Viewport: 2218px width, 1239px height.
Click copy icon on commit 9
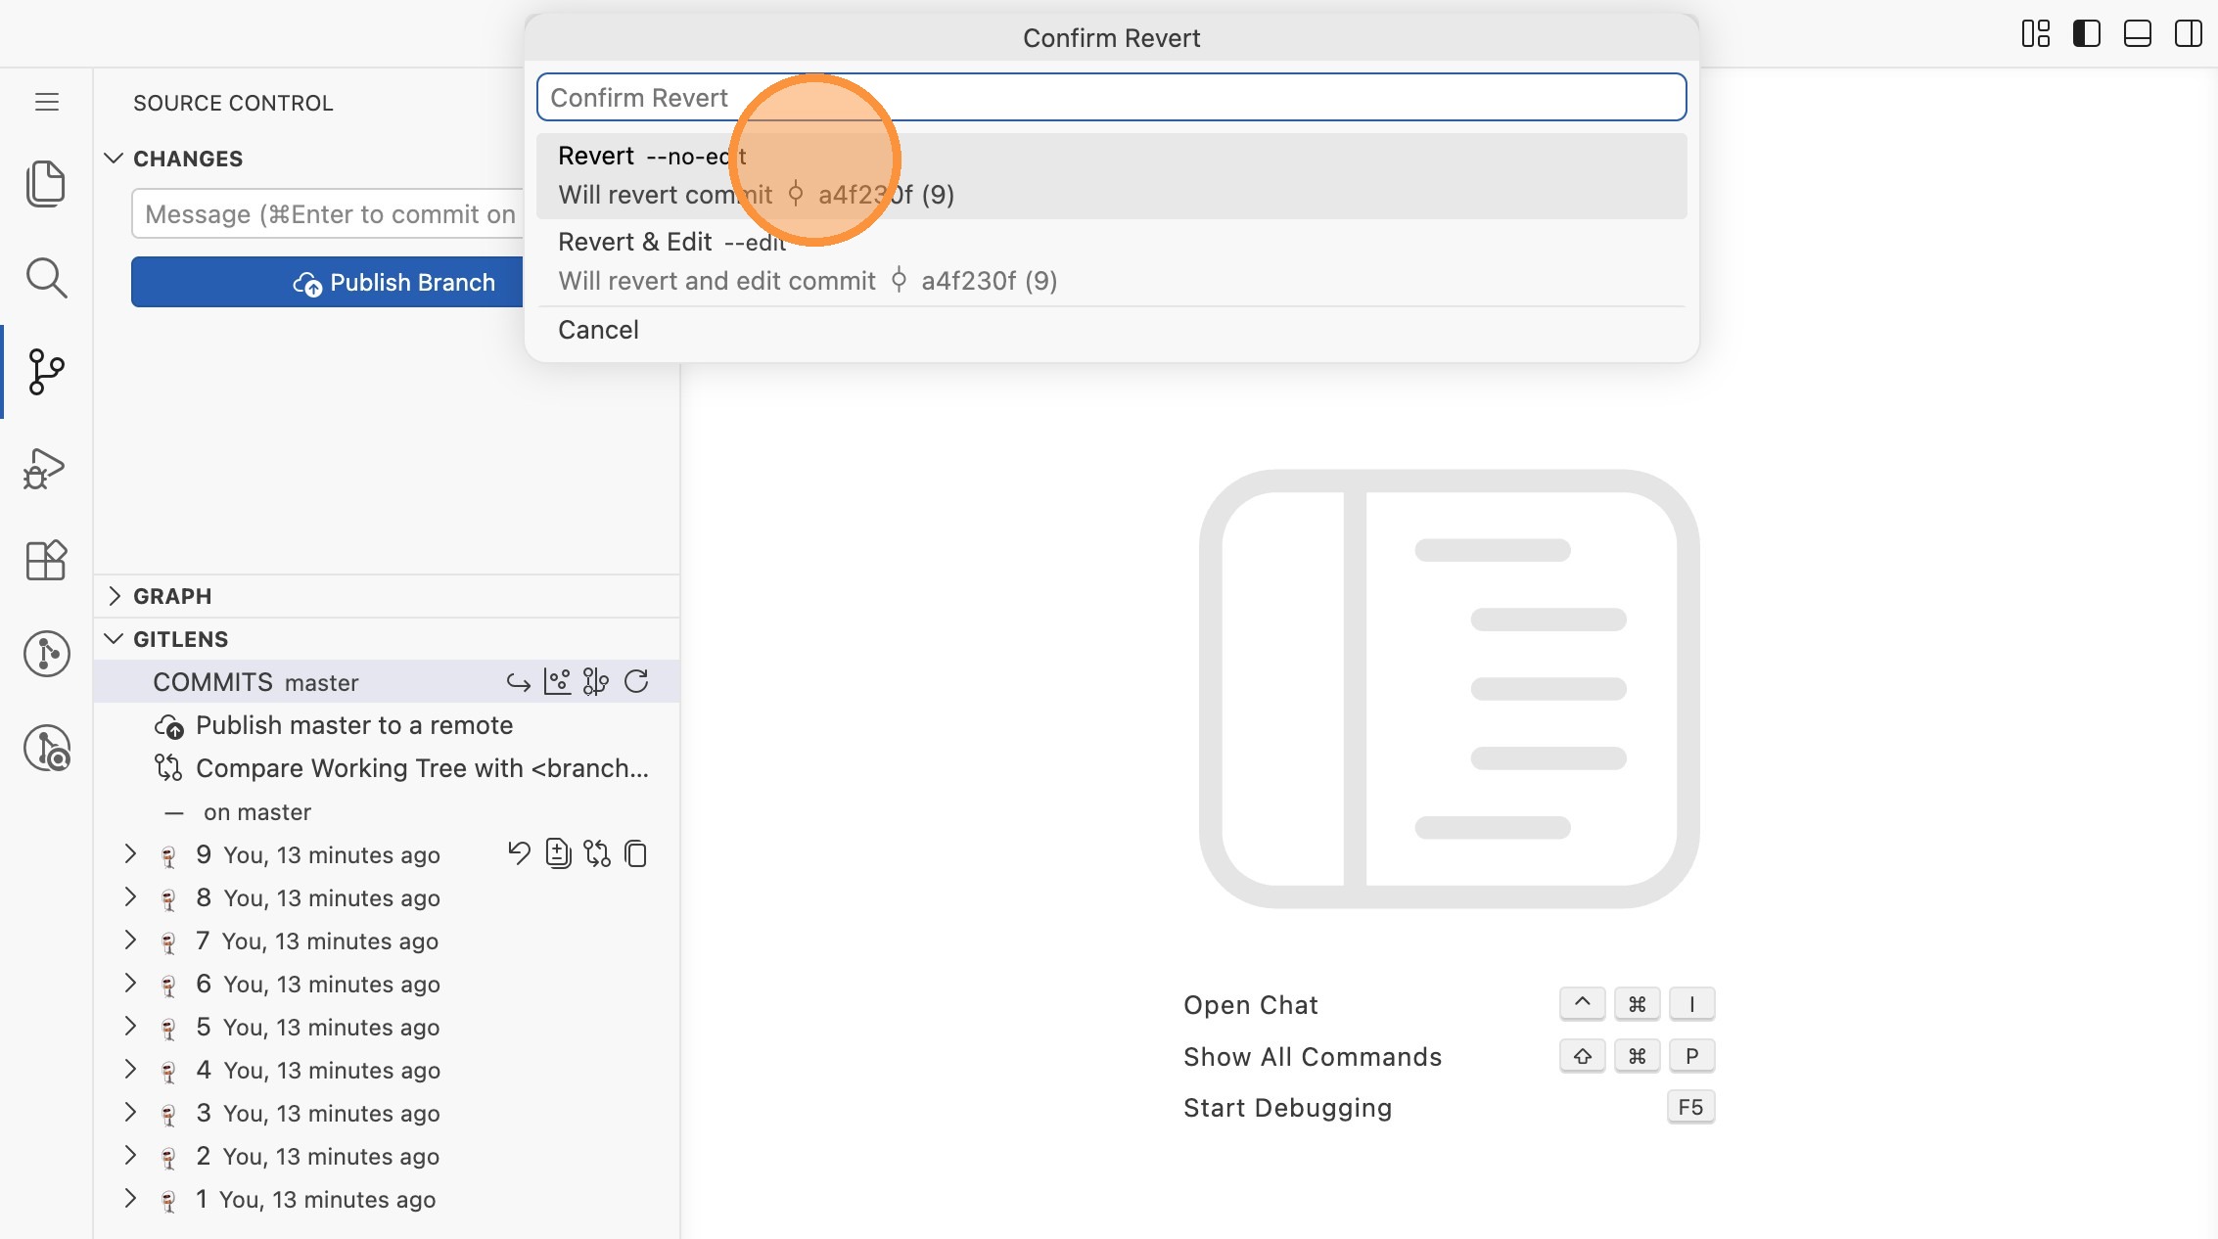coord(636,854)
